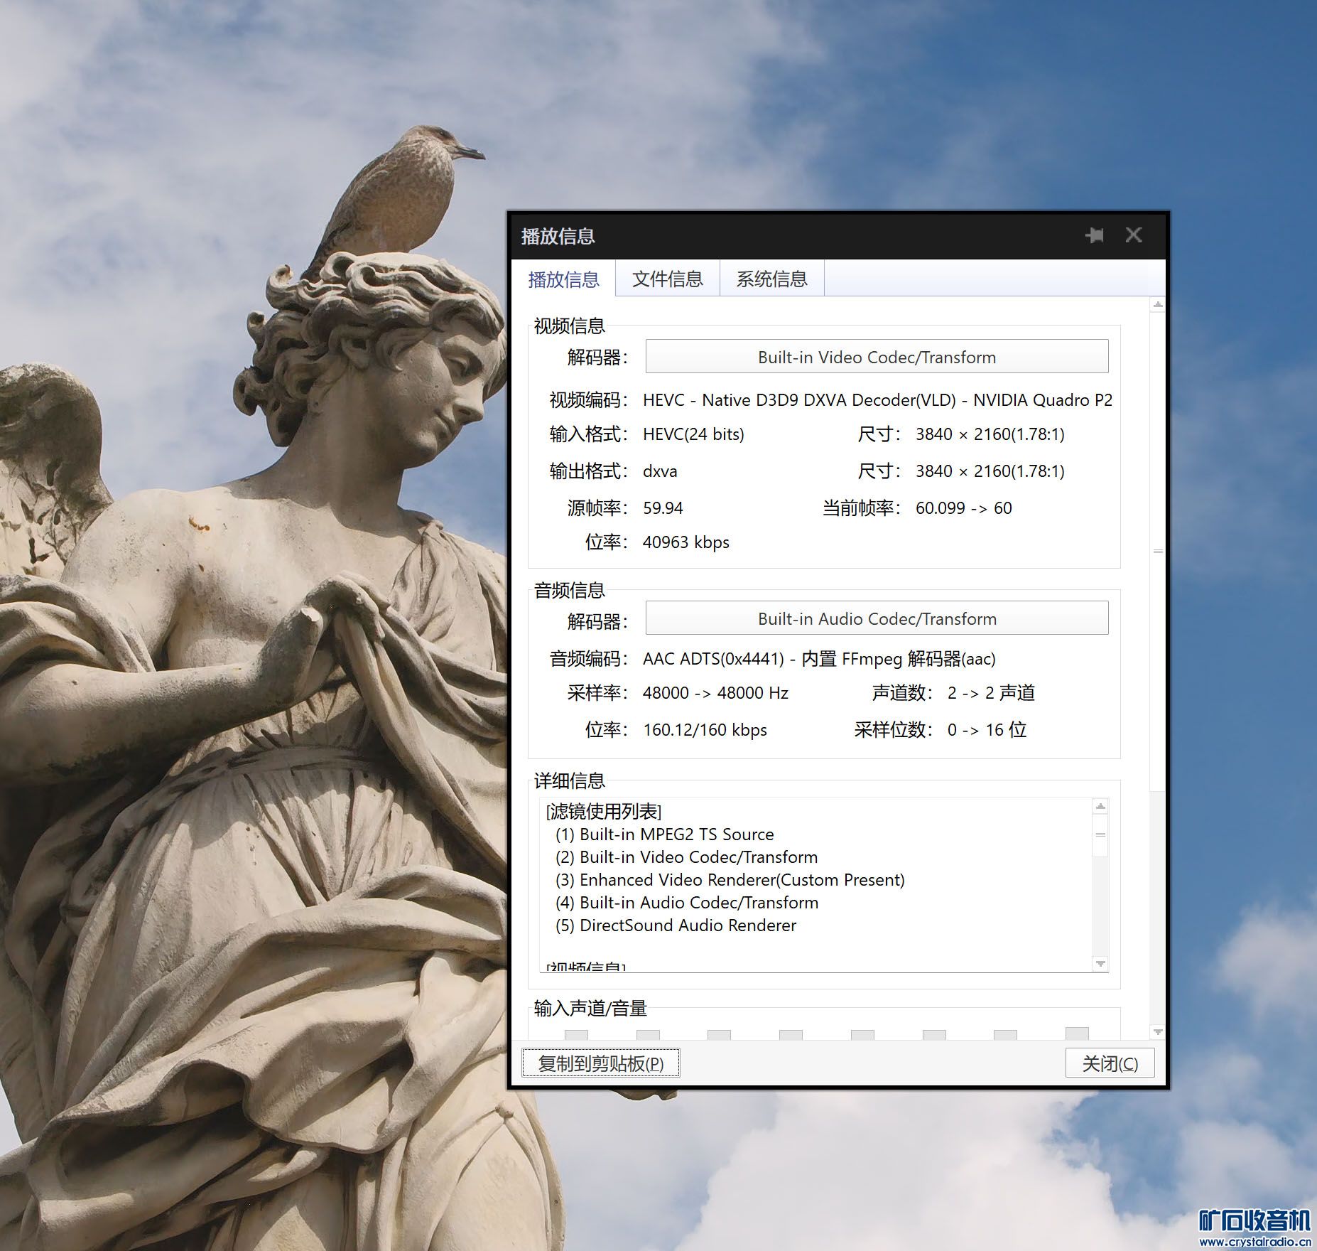Screen dimensions: 1317x1251
Task: Switch to the 播放信息 tab
Action: pos(563,279)
